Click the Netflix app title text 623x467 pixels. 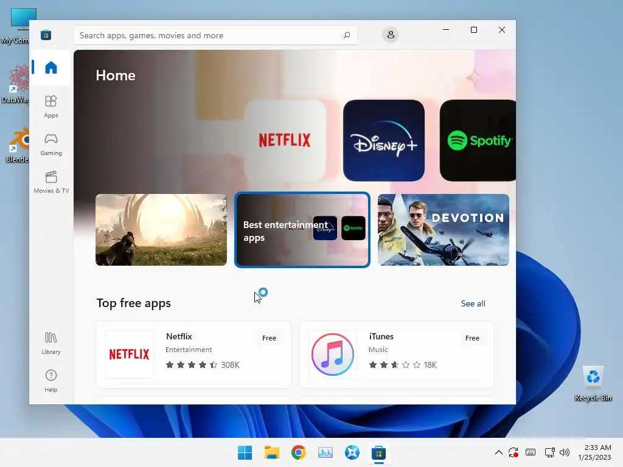click(x=179, y=336)
